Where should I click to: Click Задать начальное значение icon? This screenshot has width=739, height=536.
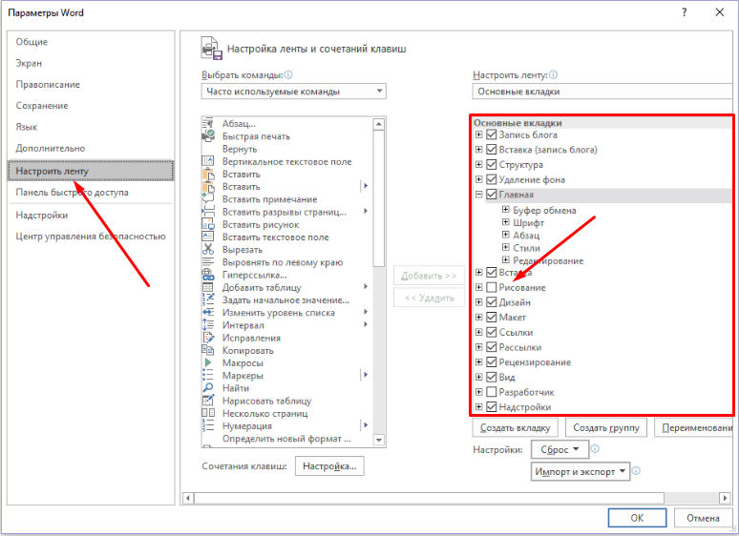208,299
